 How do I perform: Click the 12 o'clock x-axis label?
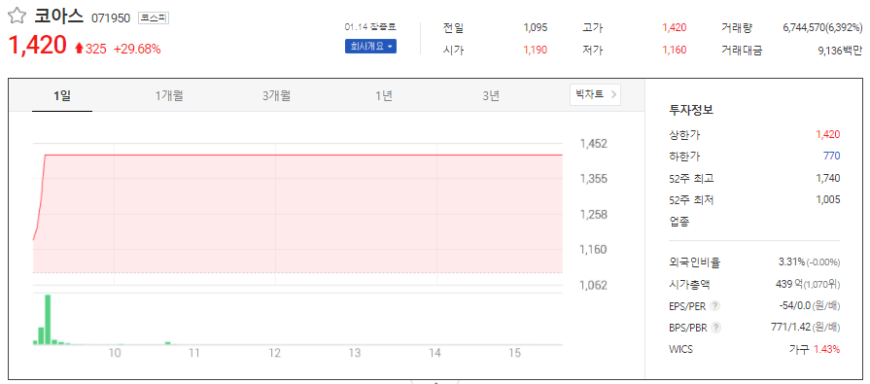pos(275,353)
